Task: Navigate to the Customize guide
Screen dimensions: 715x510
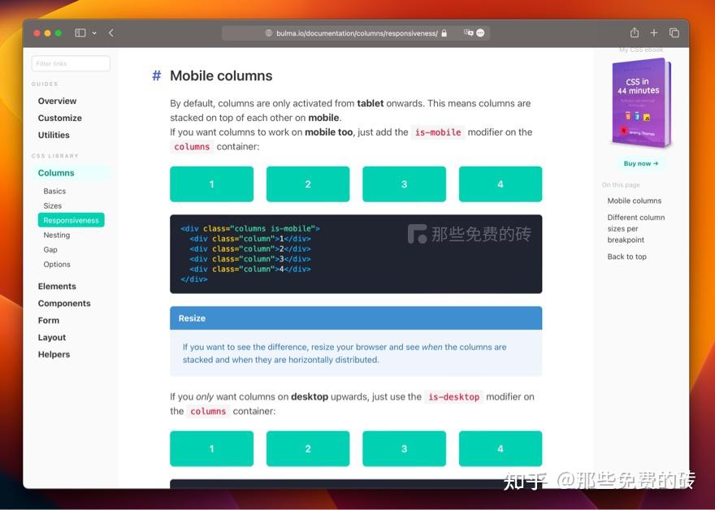Action: tap(61, 118)
